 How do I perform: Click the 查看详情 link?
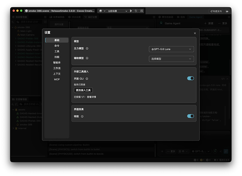(92, 97)
